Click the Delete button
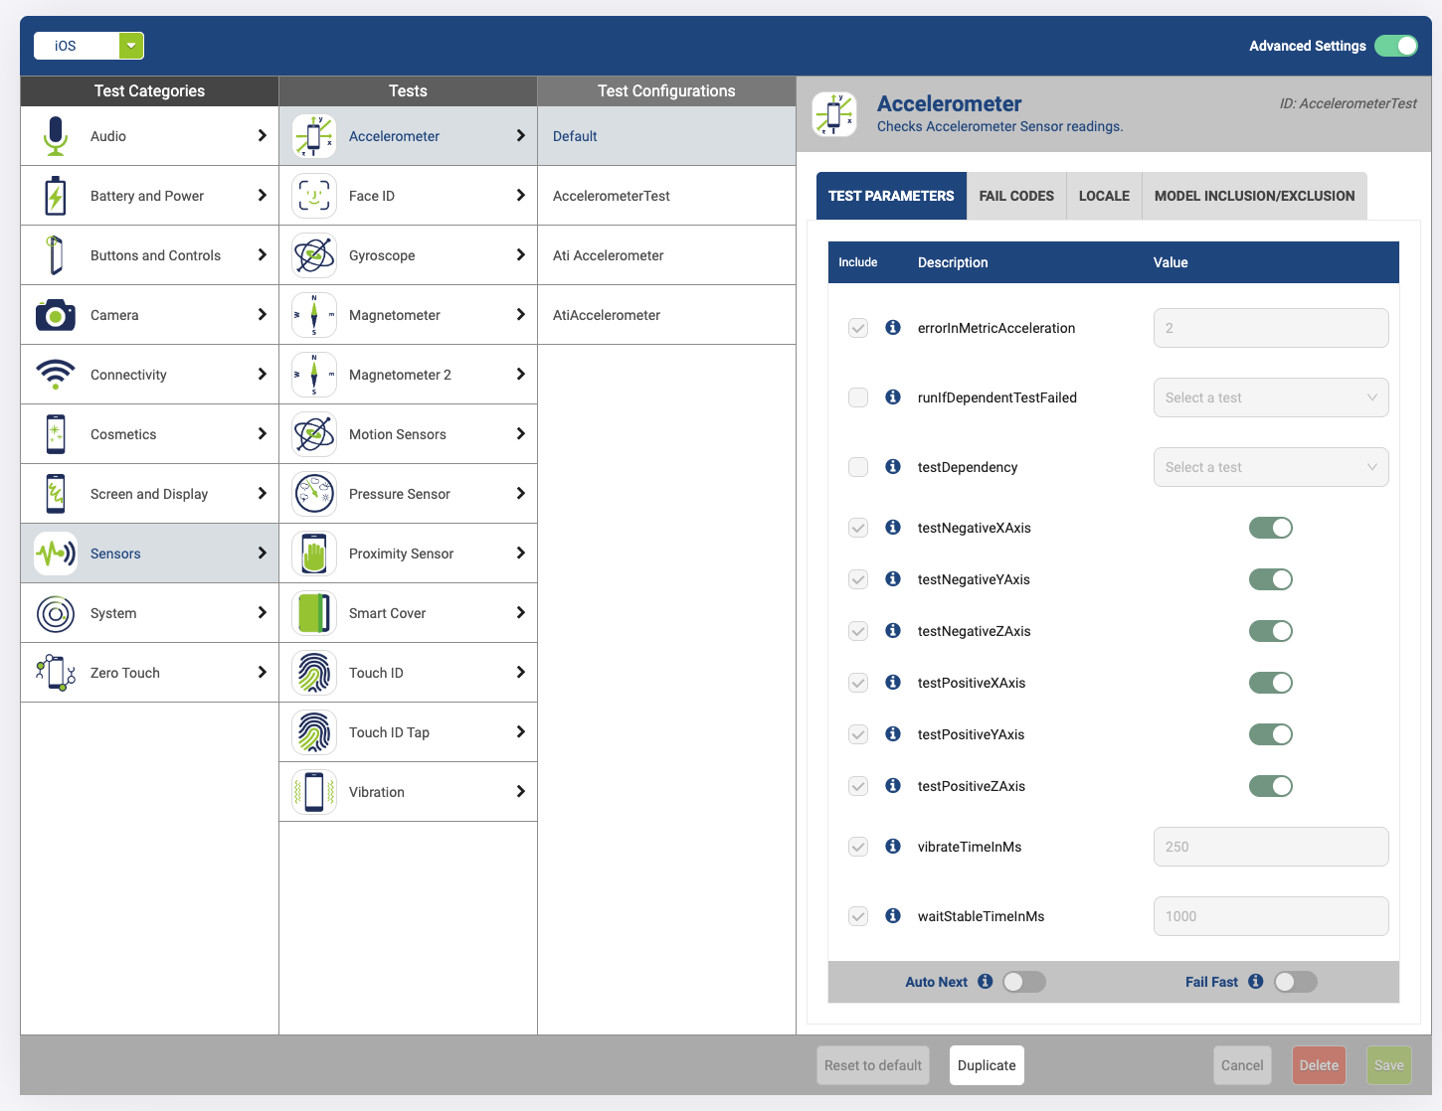Screen dimensions: 1442x1111 click(x=1319, y=1065)
